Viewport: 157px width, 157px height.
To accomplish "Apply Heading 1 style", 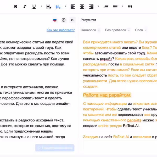I will (49, 7).
